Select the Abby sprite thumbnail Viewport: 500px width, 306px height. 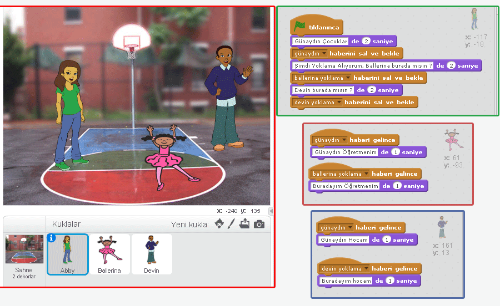(67, 254)
